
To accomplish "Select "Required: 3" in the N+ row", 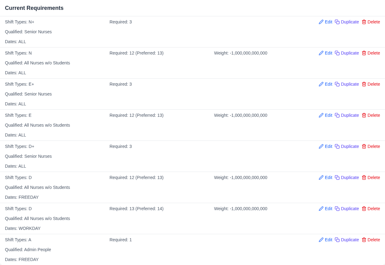I will click(121, 22).
